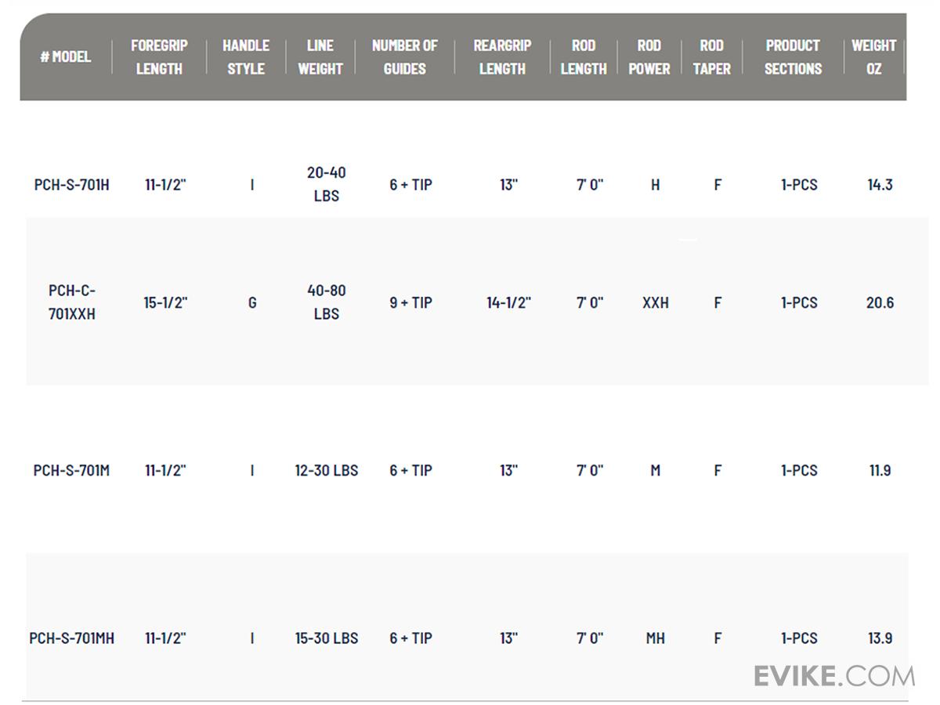Click the LINE WEIGHT column header
This screenshot has height=705, width=940.
point(320,57)
